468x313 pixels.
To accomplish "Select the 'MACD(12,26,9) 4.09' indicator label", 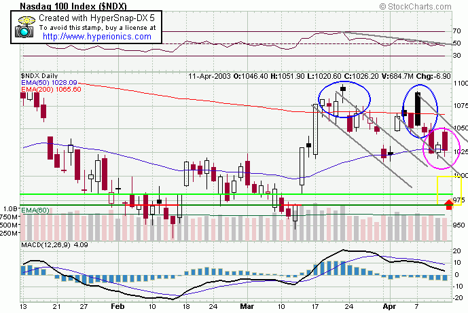I will 54,245.
